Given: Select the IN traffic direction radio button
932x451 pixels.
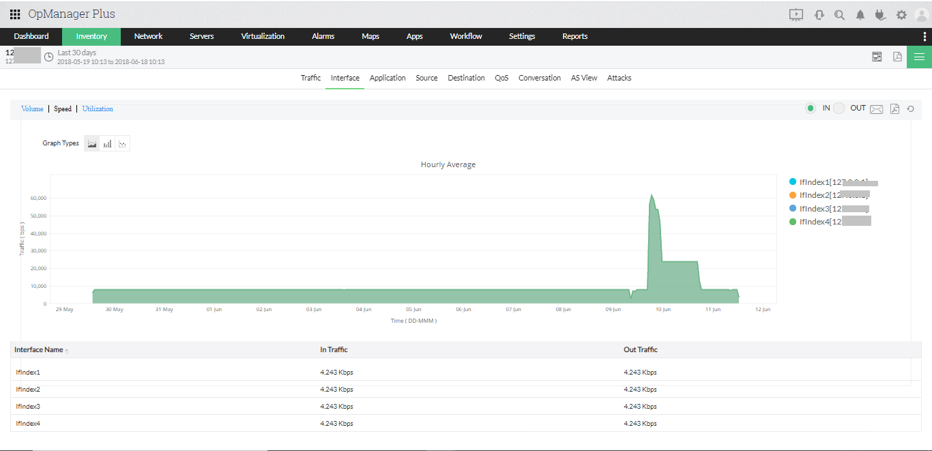Looking at the screenshot, I should tap(811, 108).
